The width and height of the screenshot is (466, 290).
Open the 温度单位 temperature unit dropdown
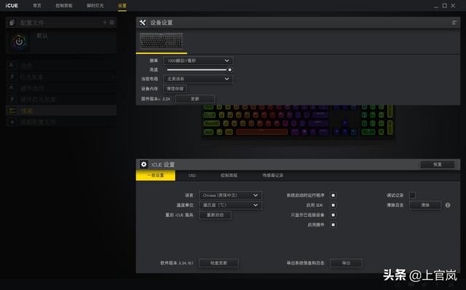[x=230, y=205]
